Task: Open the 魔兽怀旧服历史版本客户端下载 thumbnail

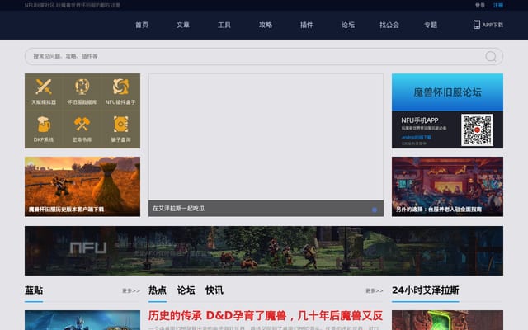Action: (x=82, y=186)
